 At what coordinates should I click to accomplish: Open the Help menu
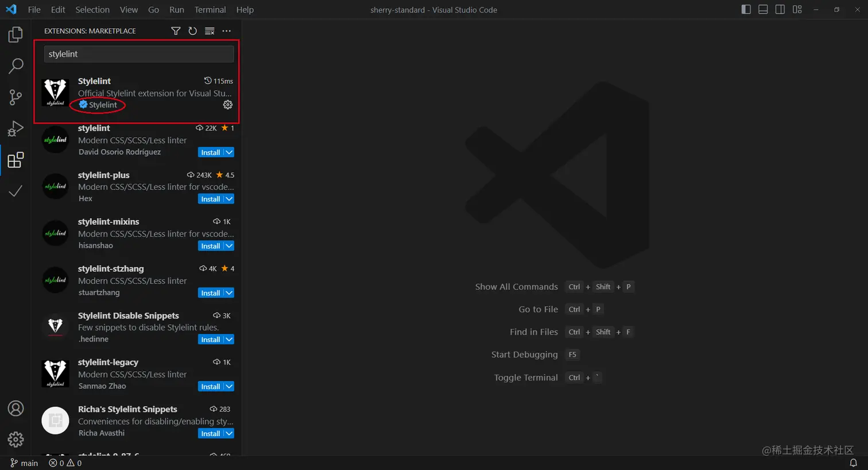[245, 10]
